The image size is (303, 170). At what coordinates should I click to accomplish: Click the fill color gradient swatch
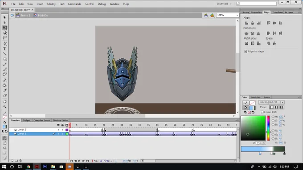click(252, 108)
